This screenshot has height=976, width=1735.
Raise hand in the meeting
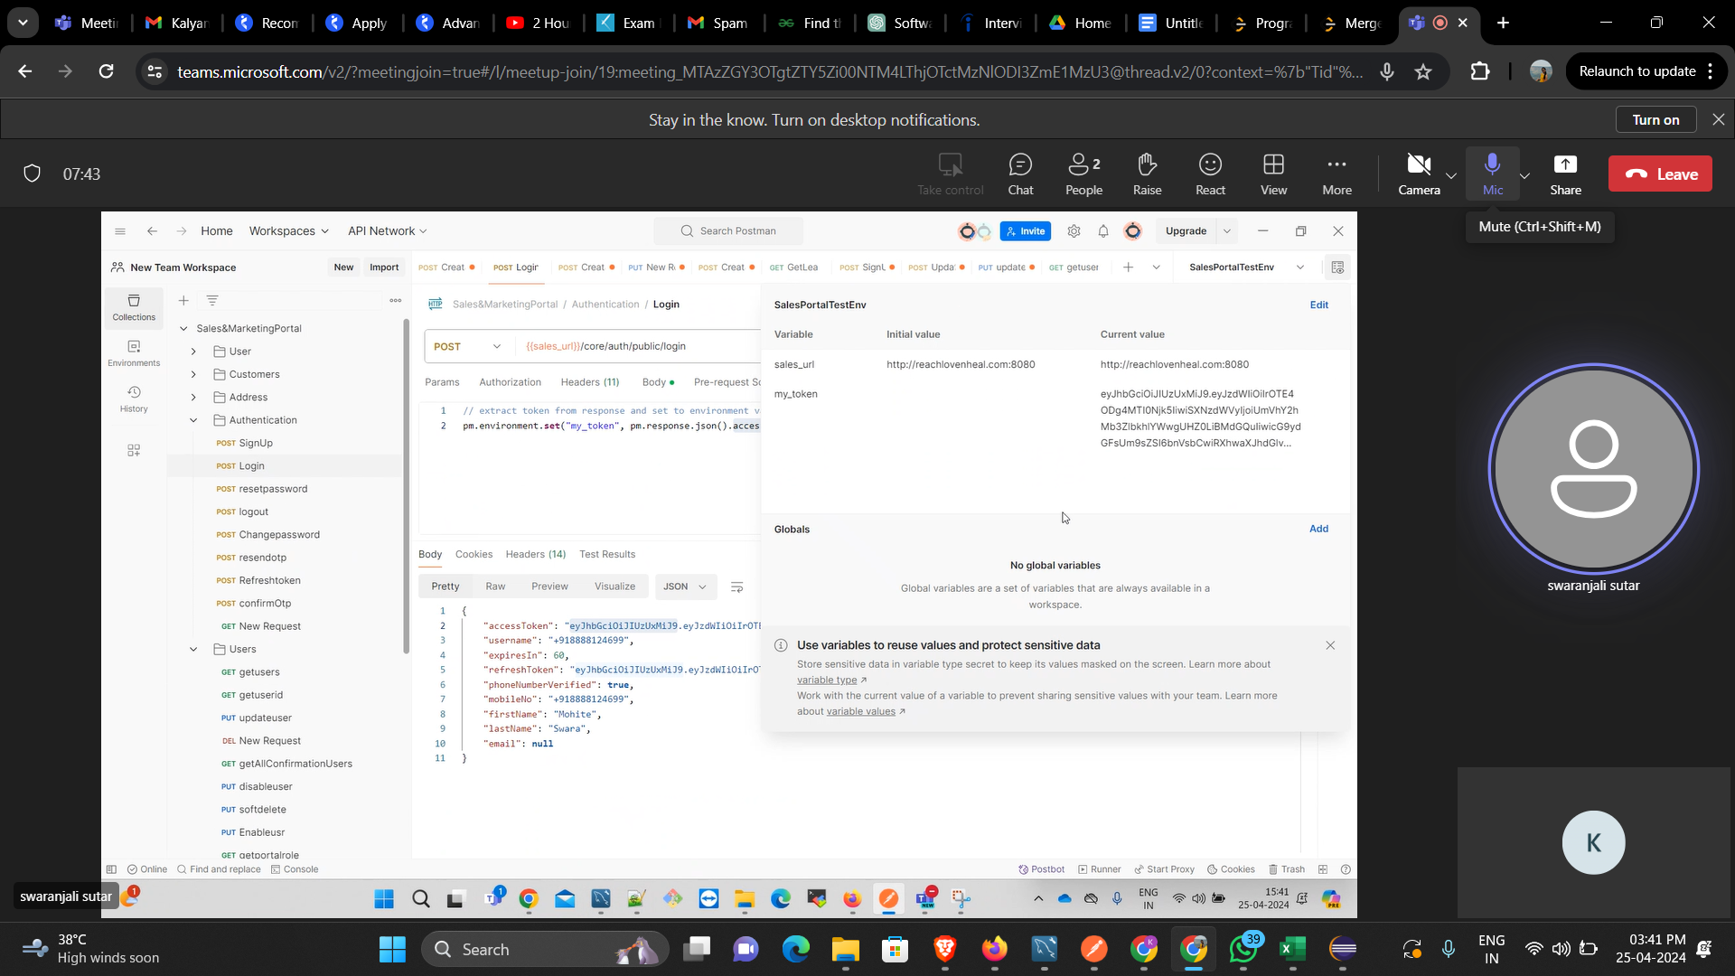coord(1147,174)
